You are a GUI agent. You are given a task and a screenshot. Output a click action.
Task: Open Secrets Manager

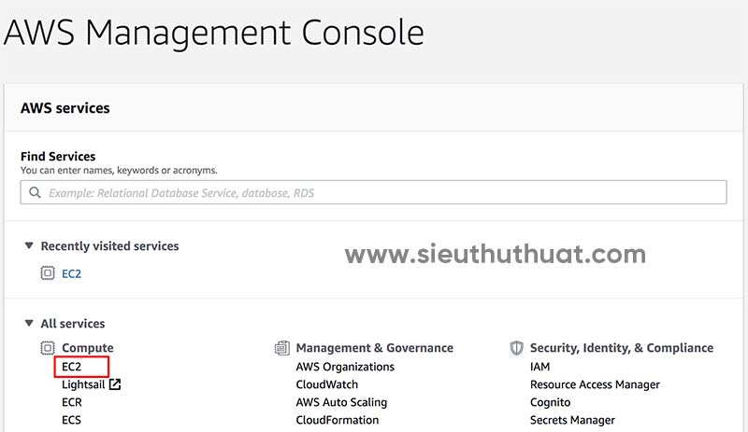point(572,420)
